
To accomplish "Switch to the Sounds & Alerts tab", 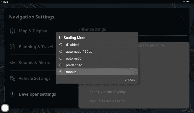I will pyautogui.click(x=34, y=63).
